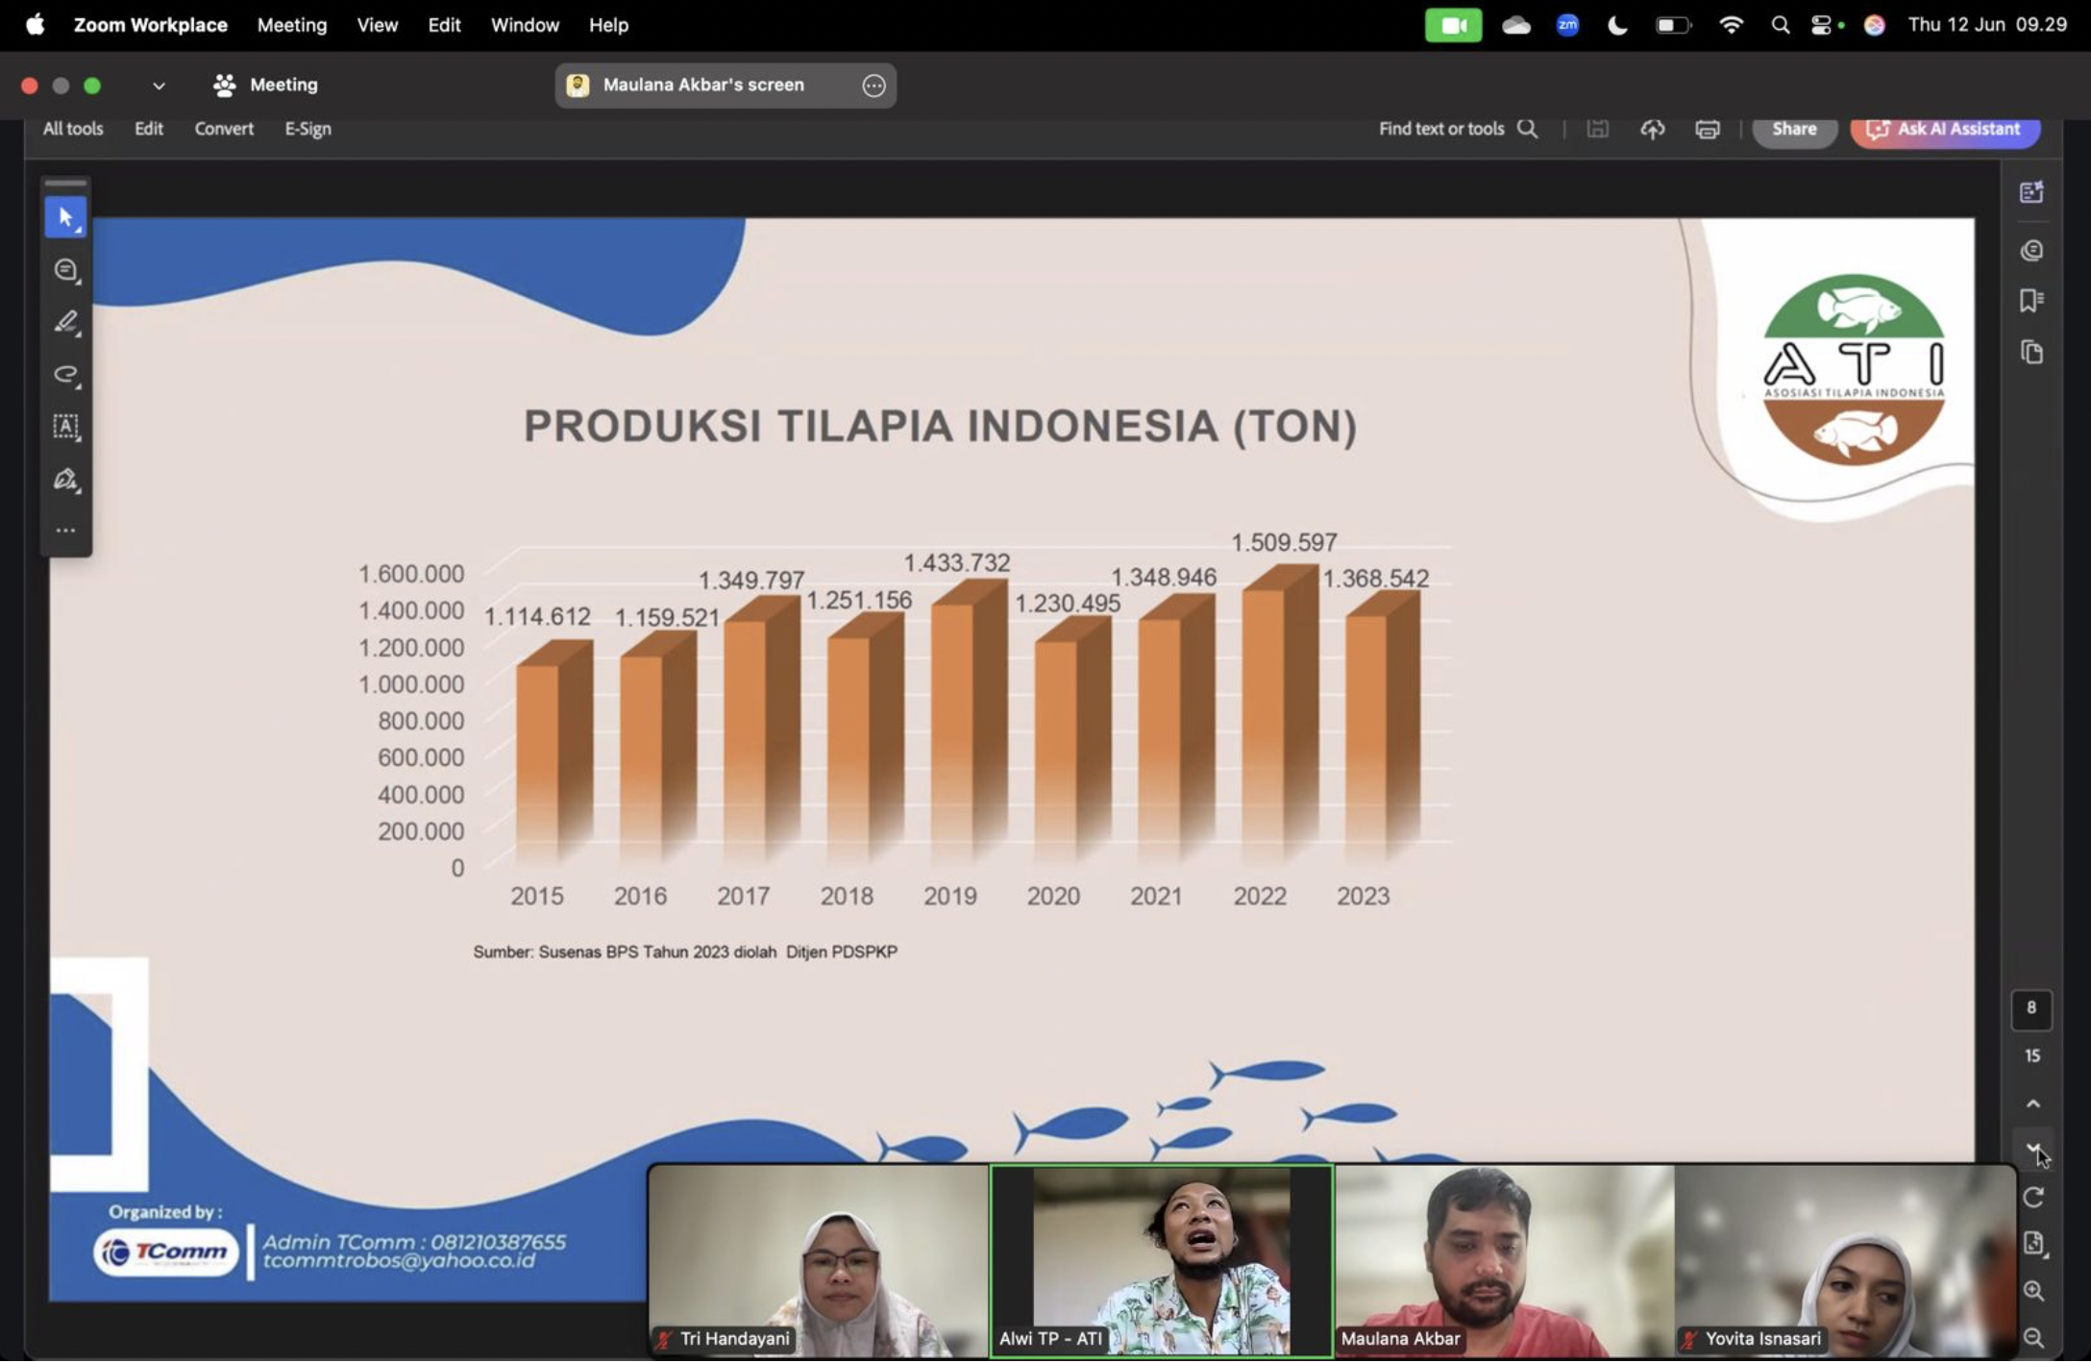
Task: Click the 1.509.597 data label
Action: tap(1284, 542)
